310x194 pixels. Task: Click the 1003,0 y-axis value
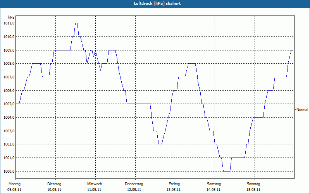click(9, 131)
